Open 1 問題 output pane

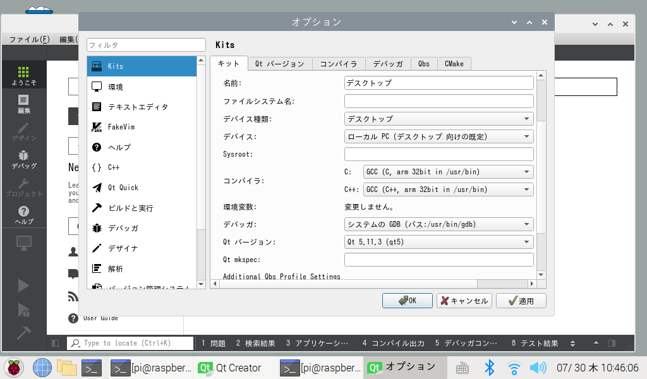(x=214, y=343)
